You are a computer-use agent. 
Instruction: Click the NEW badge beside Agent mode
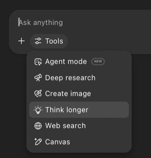pos(98,61)
